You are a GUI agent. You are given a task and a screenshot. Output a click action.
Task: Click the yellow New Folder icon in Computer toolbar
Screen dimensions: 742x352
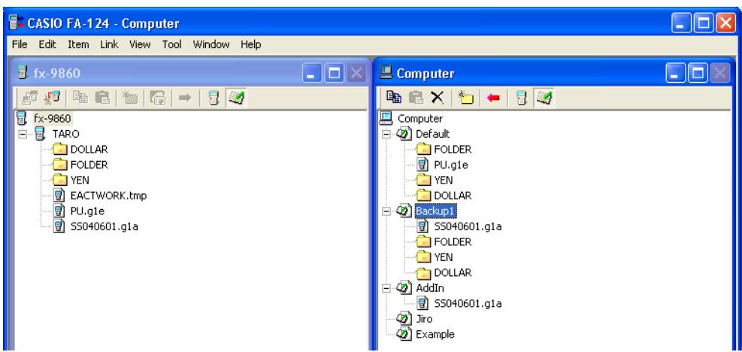pos(466,98)
